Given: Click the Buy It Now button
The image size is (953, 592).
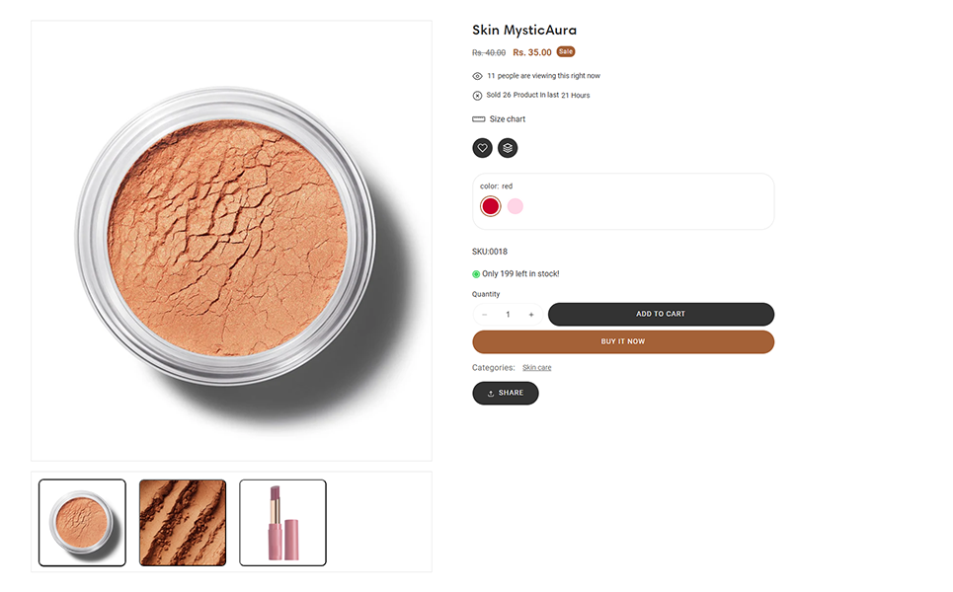Looking at the screenshot, I should pyautogui.click(x=623, y=341).
